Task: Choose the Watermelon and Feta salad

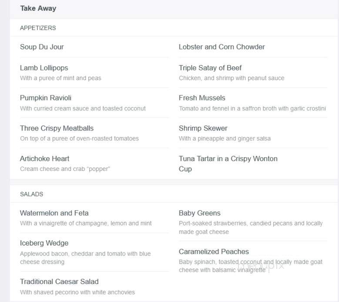Action: click(54, 213)
